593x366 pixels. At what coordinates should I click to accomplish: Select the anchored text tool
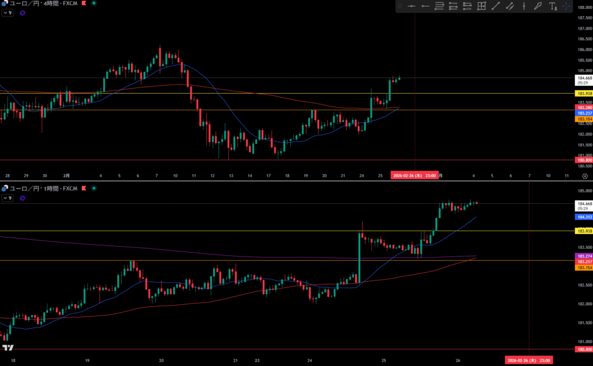tap(552, 6)
